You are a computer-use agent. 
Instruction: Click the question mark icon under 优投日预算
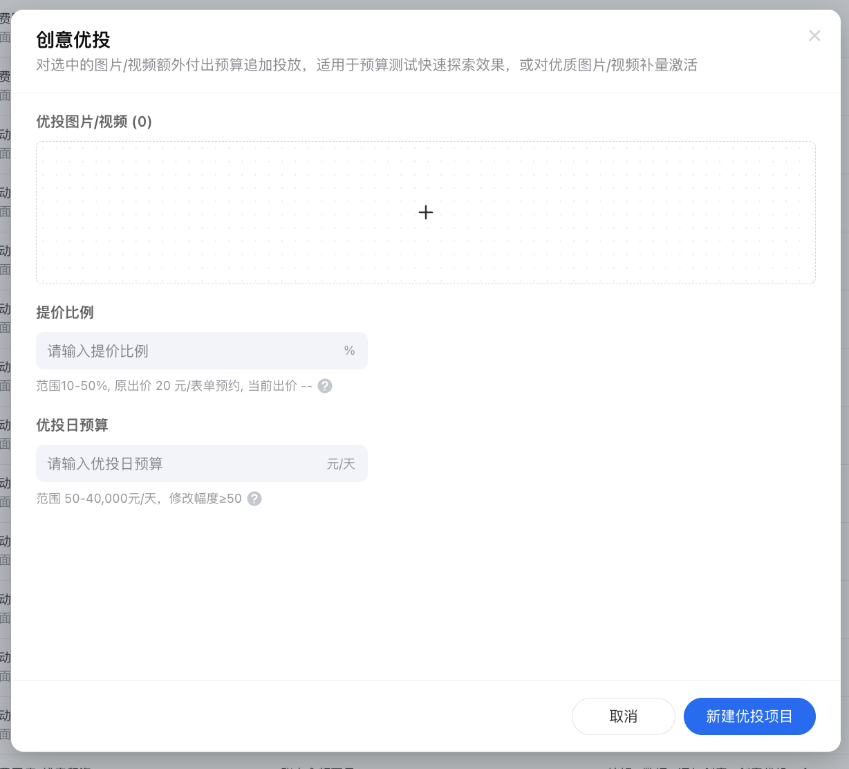click(254, 499)
